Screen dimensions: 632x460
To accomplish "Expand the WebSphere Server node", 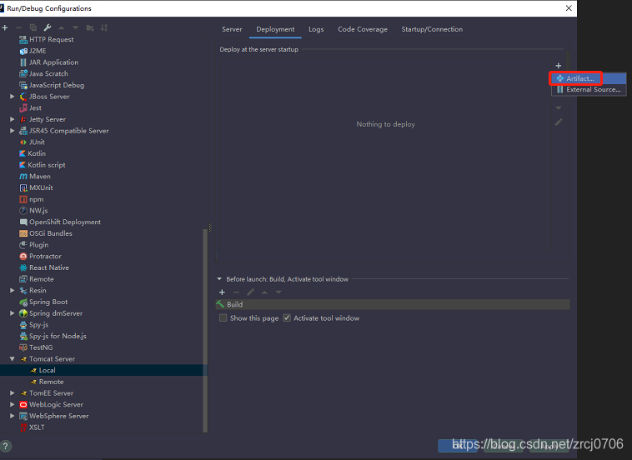I will [x=13, y=416].
